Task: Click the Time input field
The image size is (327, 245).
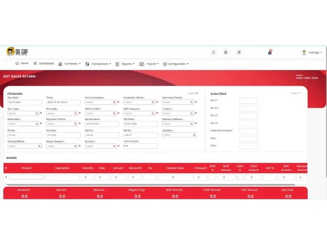Action: click(63, 102)
